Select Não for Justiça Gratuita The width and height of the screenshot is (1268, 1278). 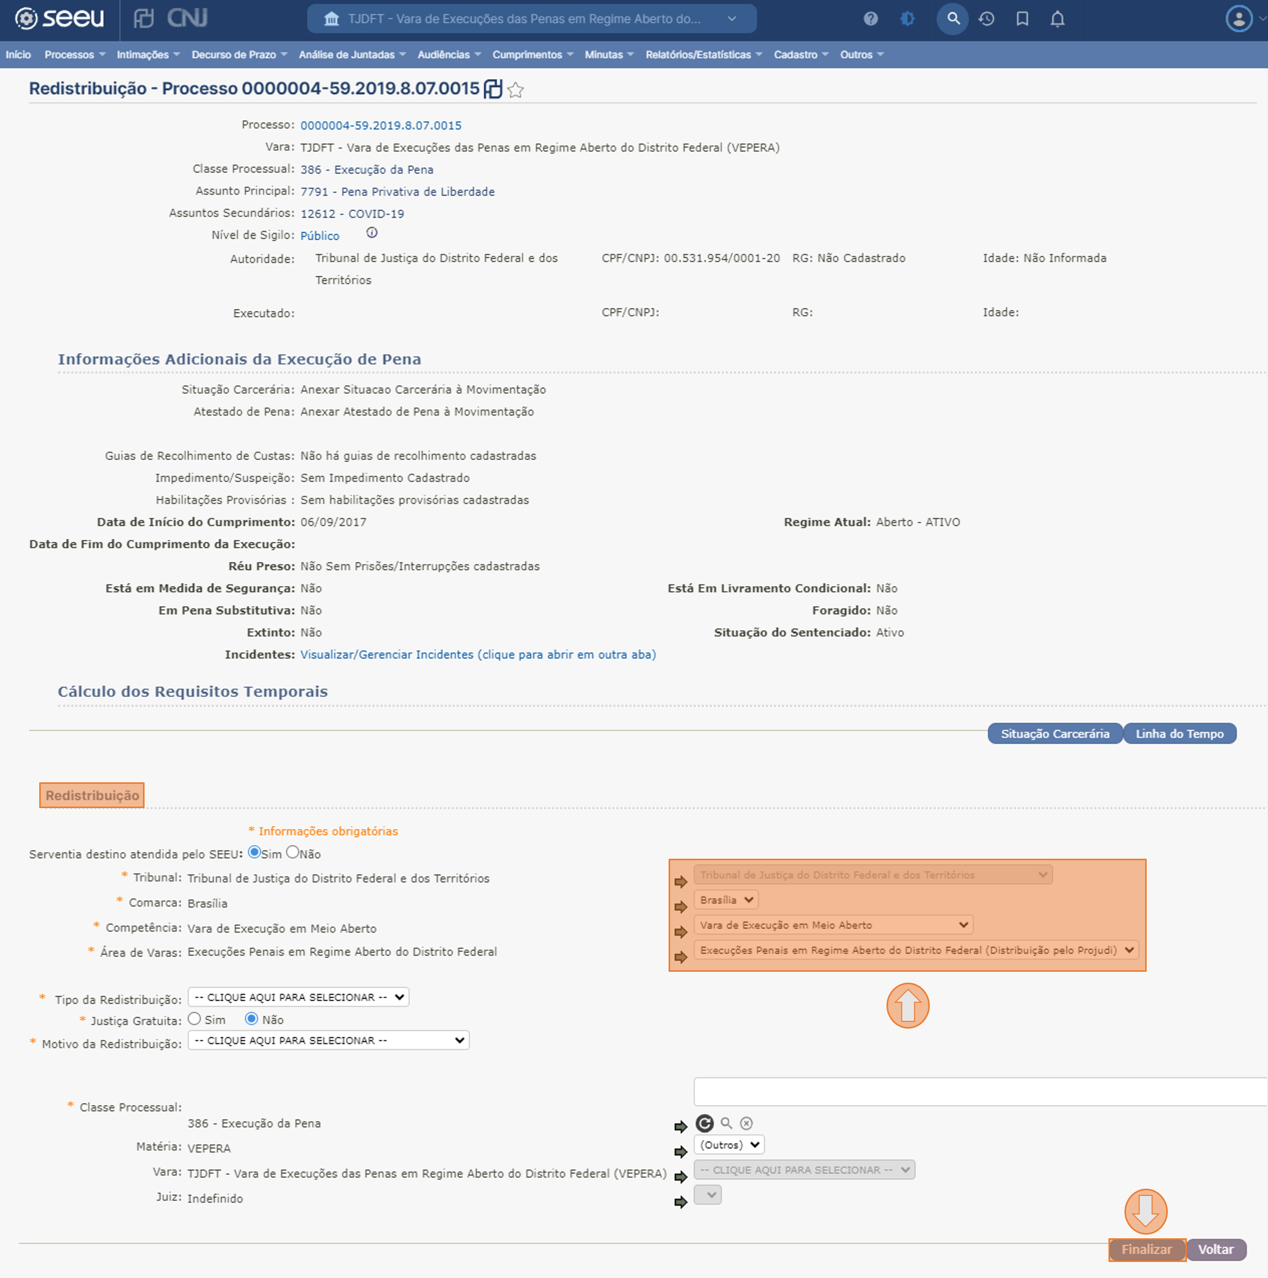[x=251, y=1019]
